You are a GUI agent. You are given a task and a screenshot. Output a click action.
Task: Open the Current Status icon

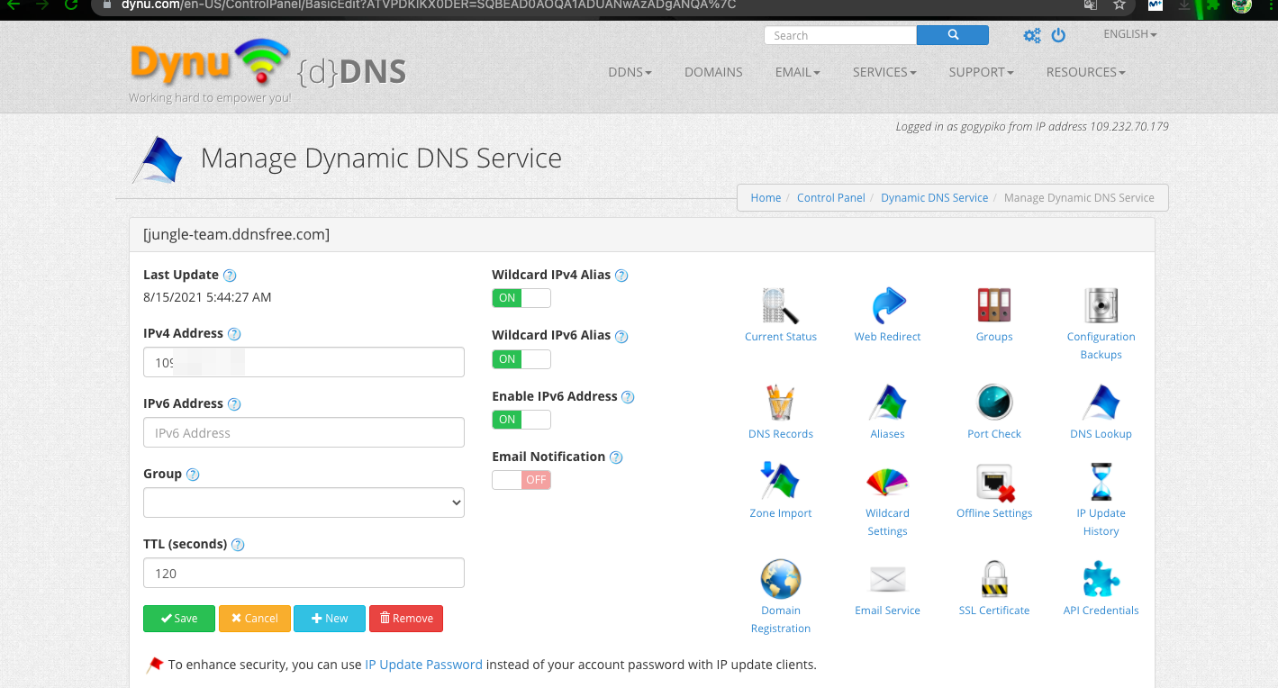tap(780, 307)
